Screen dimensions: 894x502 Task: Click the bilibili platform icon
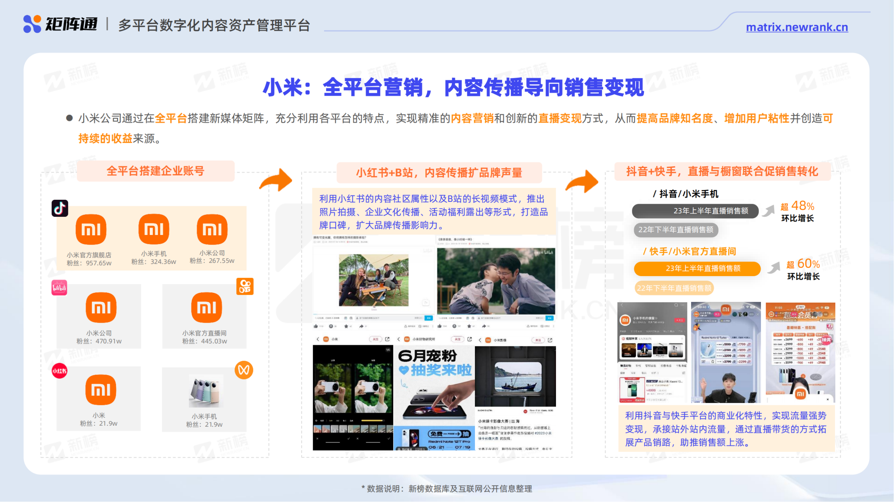coord(59,287)
